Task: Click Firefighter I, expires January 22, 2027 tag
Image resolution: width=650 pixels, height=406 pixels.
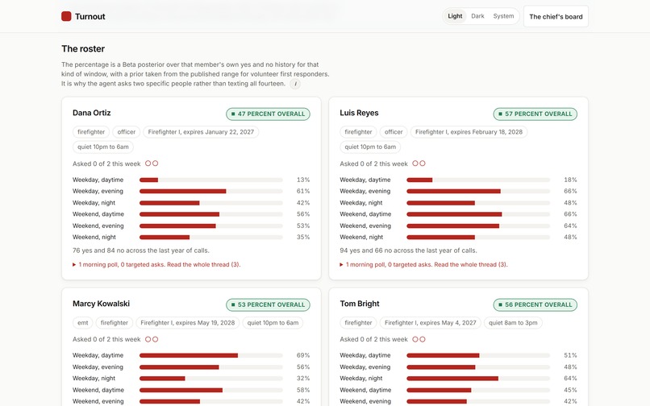Action: [x=201, y=132]
